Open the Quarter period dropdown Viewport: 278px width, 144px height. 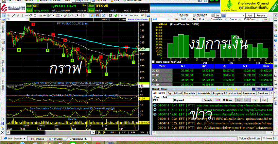pyautogui.click(x=239, y=19)
